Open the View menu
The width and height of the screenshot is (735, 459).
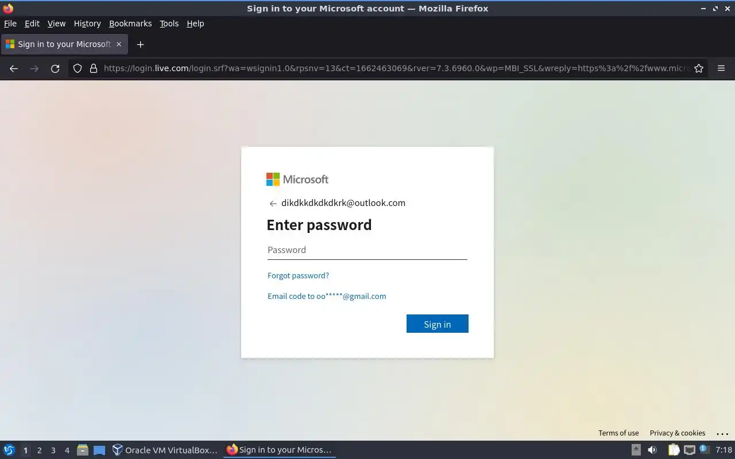tap(56, 24)
